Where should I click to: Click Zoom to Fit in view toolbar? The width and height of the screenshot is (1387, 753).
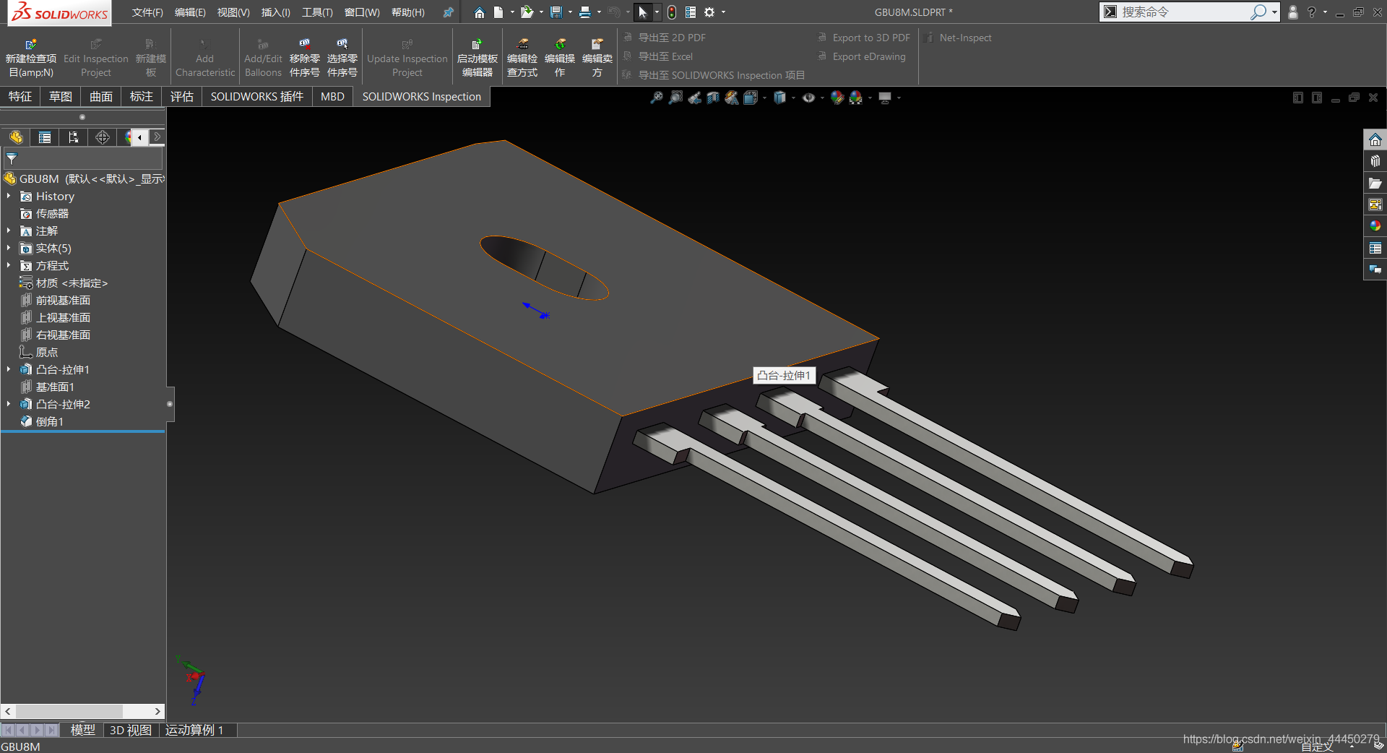(x=657, y=98)
